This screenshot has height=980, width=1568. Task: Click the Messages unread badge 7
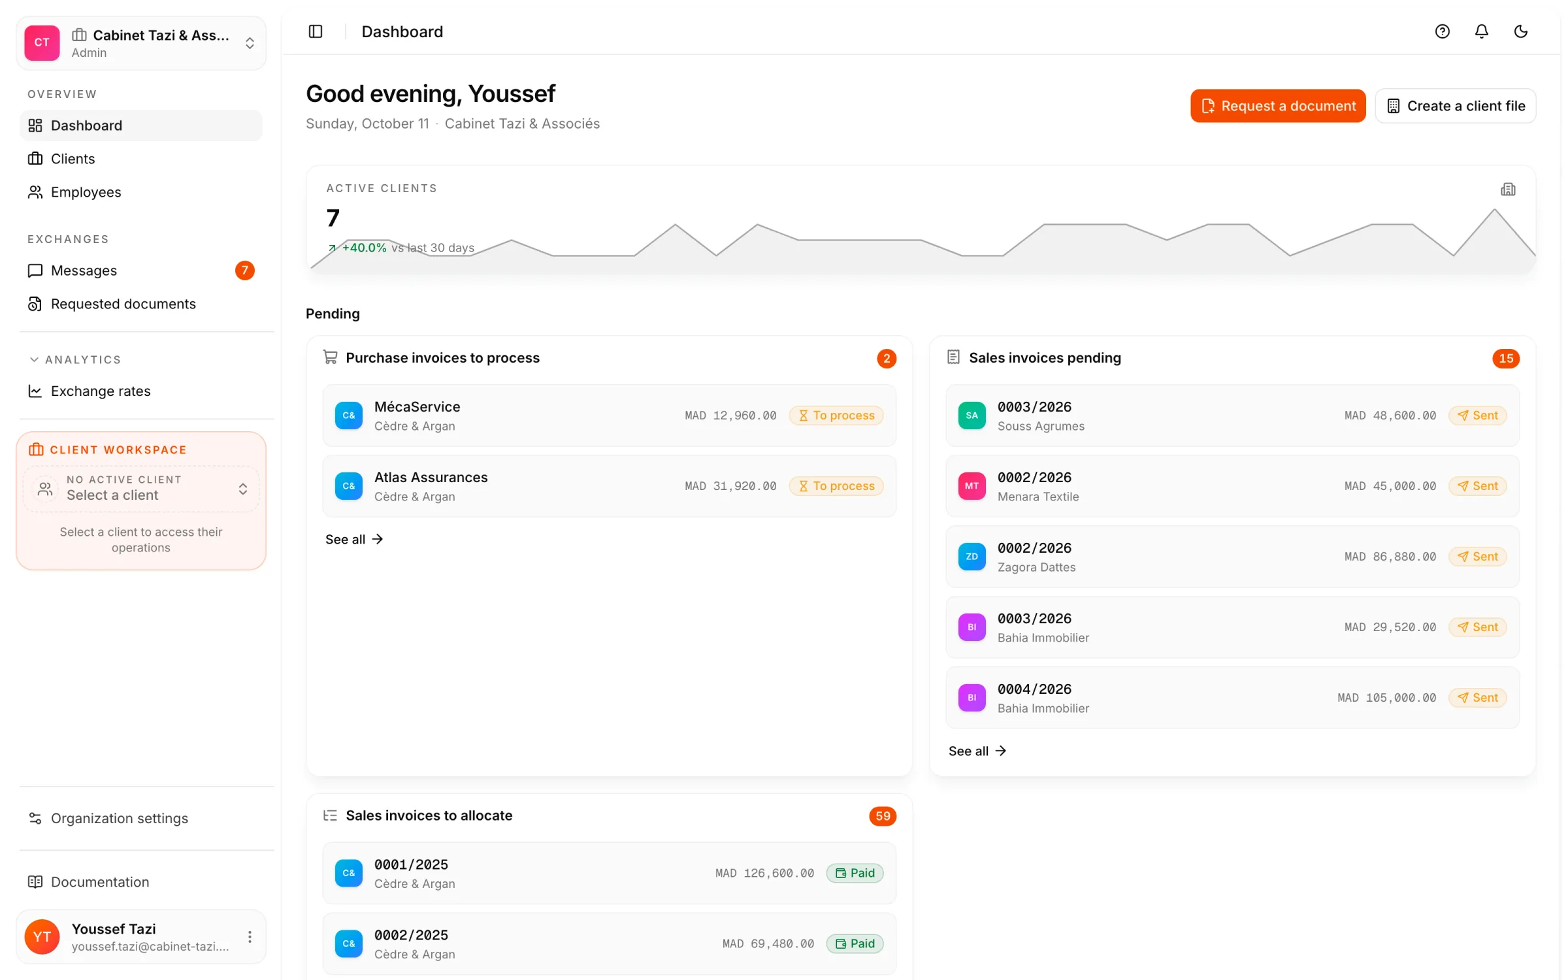[245, 270]
